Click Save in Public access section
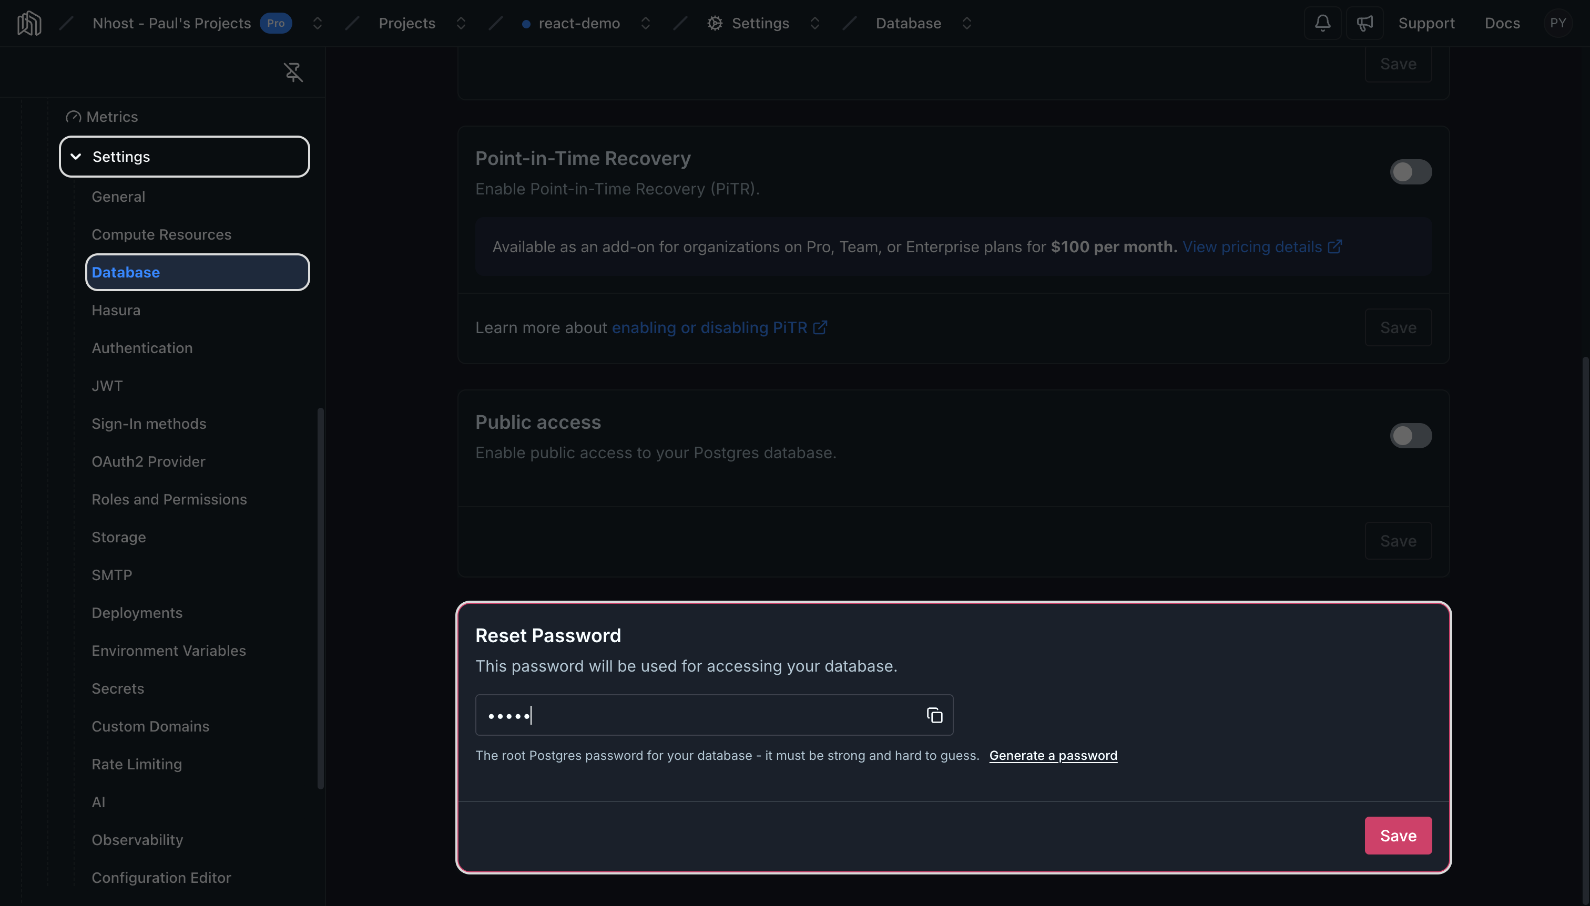 (1398, 541)
